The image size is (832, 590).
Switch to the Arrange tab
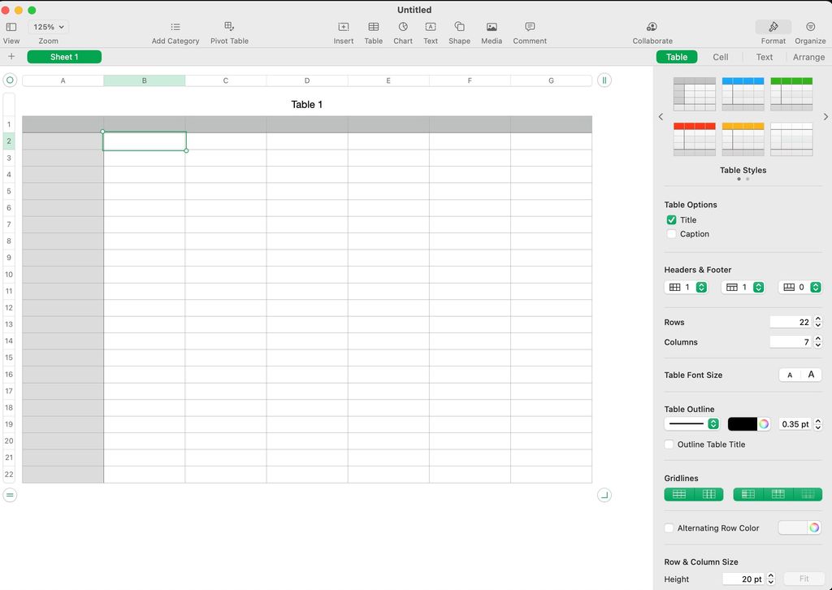coord(808,57)
